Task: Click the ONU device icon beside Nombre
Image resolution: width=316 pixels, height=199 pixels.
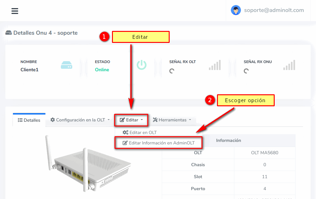Action: [x=67, y=65]
